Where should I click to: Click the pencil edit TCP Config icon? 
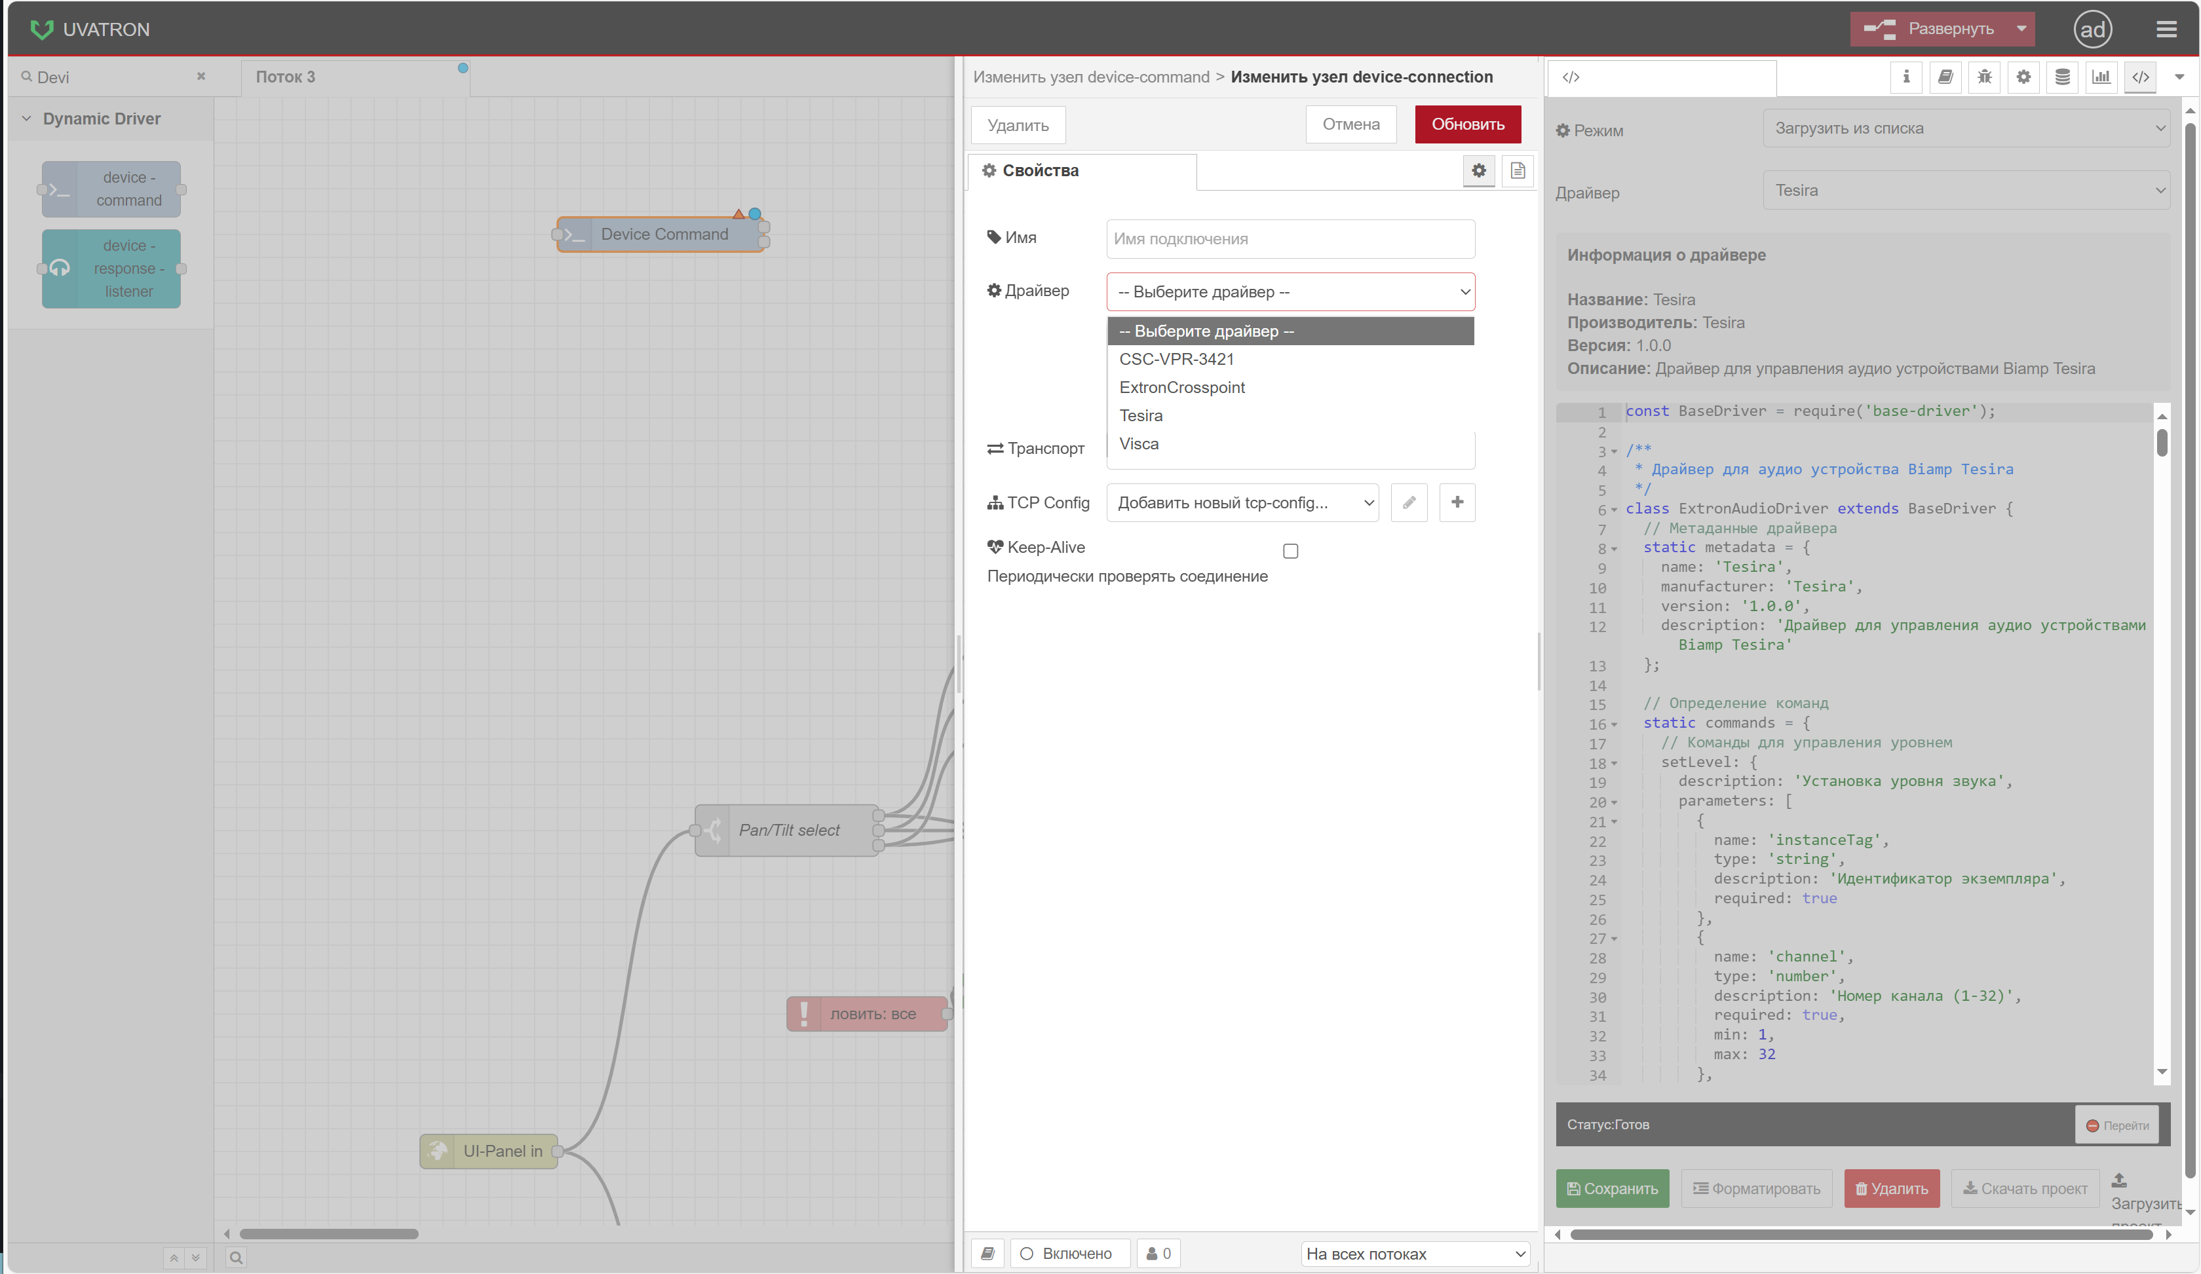coord(1409,502)
